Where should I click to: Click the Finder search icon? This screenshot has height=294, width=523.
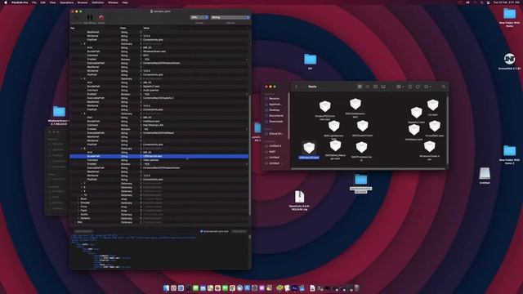coord(444,87)
